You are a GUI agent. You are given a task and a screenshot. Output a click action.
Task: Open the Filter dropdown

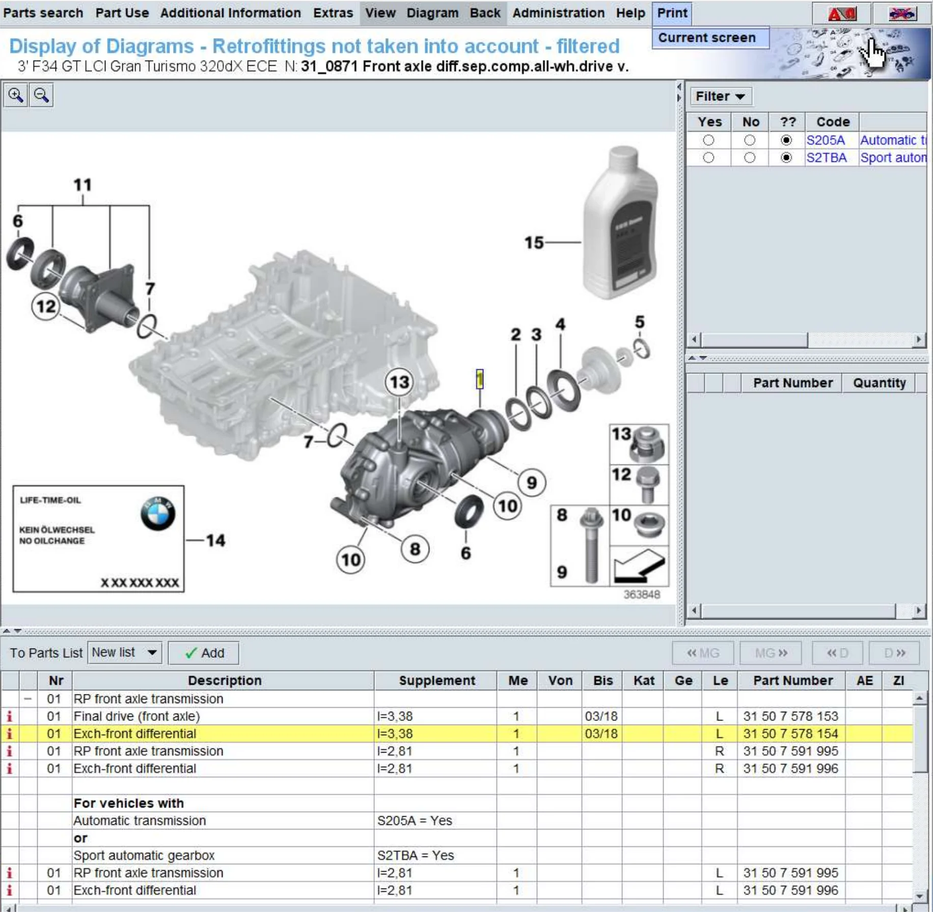click(720, 96)
